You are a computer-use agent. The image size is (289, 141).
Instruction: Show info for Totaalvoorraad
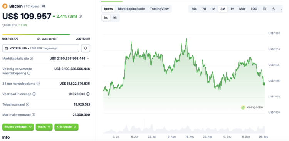coord(27,104)
